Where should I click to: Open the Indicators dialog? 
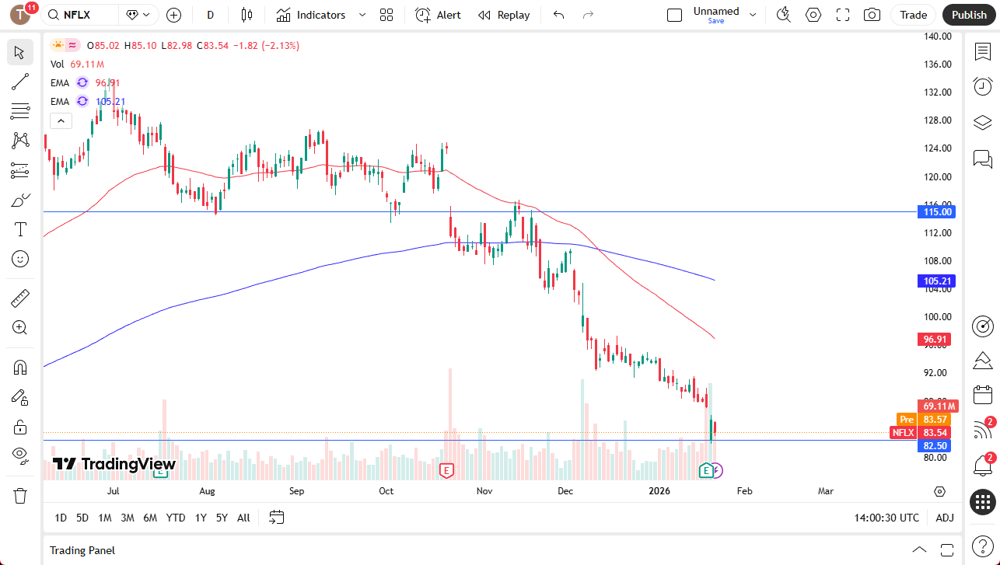(311, 15)
